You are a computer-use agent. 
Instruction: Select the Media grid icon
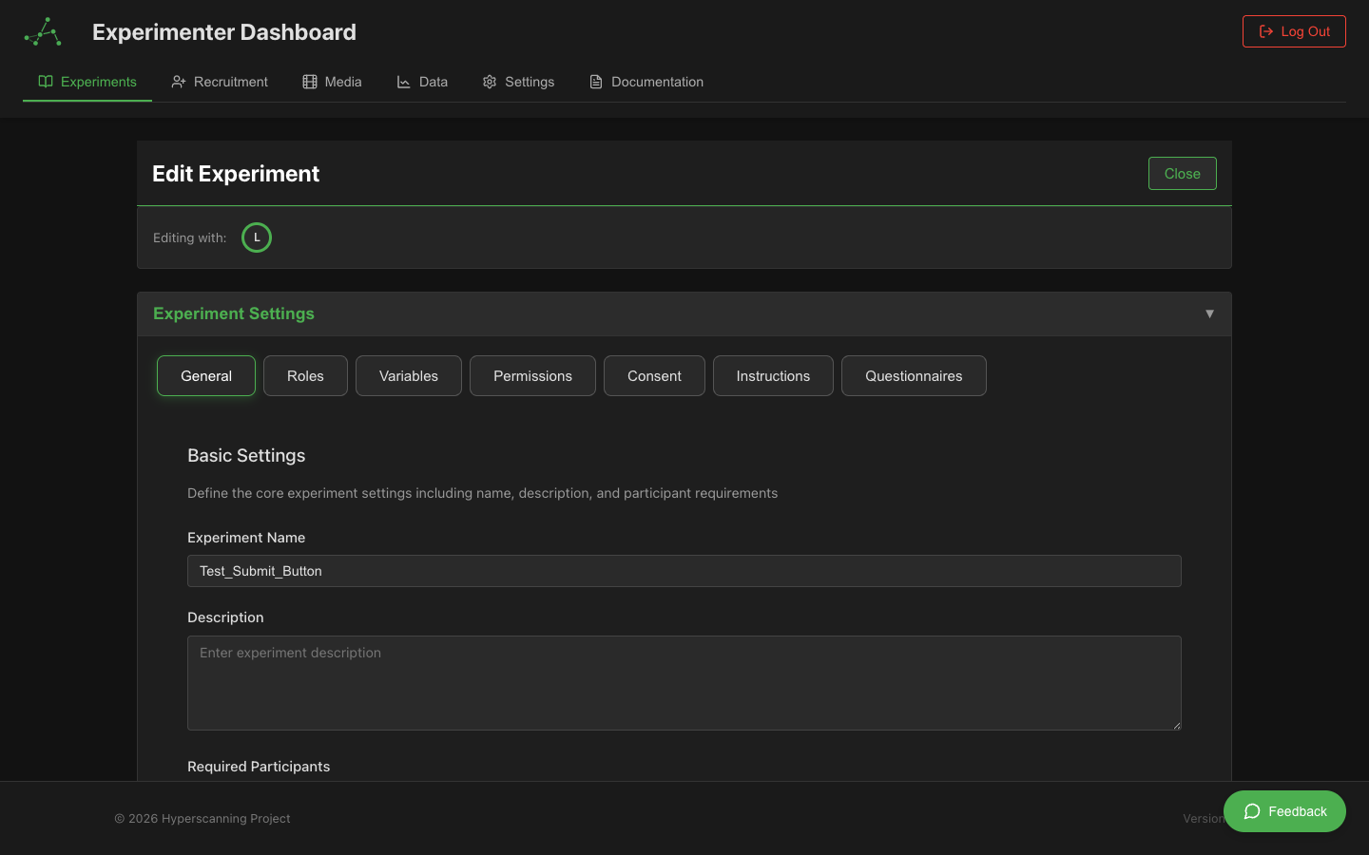[x=309, y=82]
